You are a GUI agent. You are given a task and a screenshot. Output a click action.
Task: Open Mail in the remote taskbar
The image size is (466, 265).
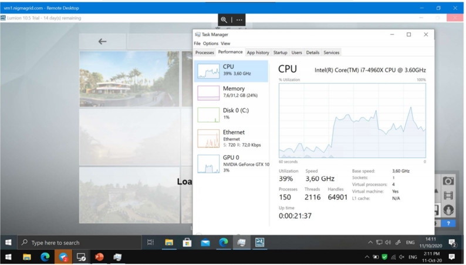(x=206, y=243)
